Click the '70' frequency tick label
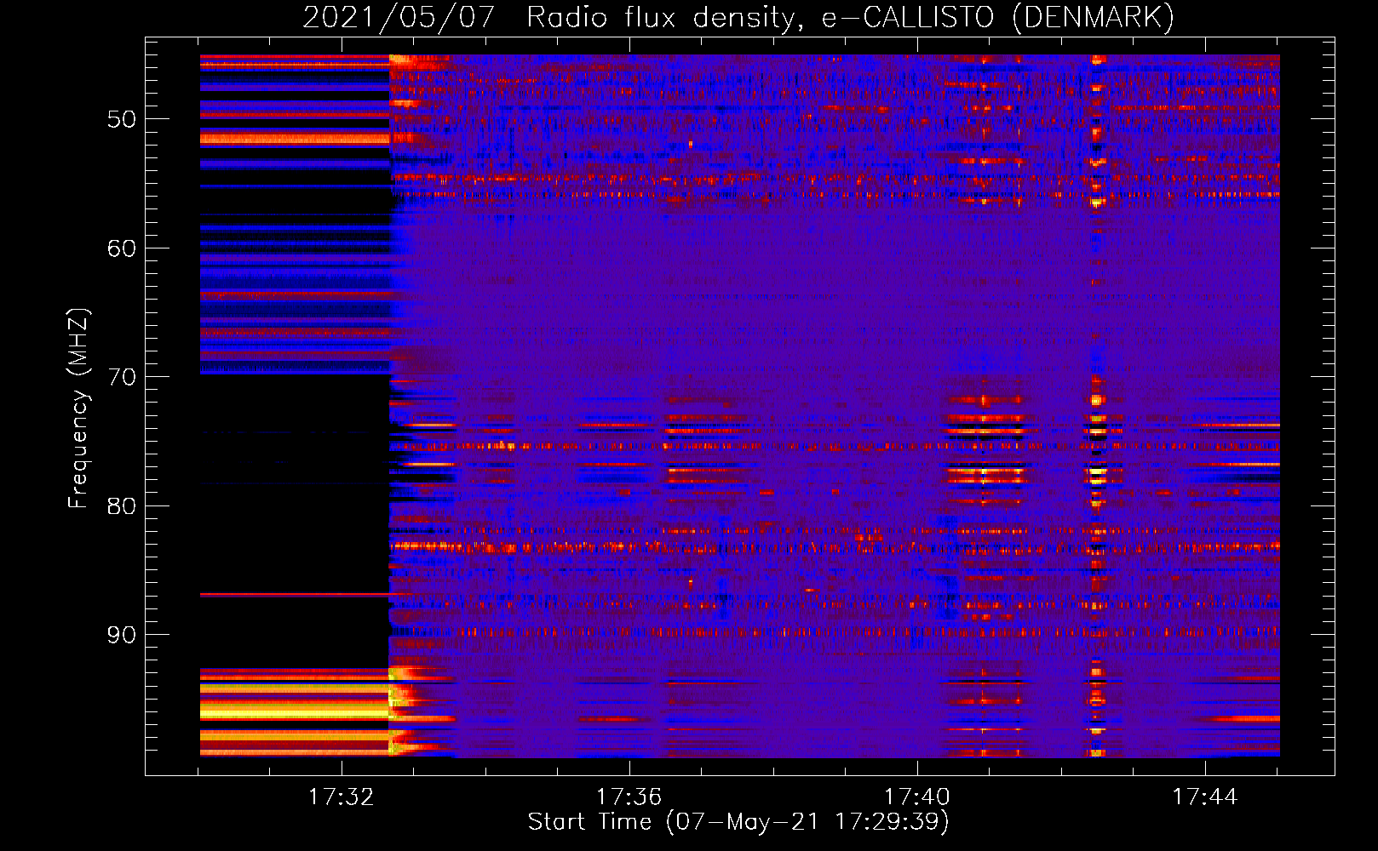Screen dimensions: 1378x851 pos(122,377)
